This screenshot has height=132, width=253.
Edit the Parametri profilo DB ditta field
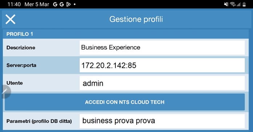pos(162,121)
